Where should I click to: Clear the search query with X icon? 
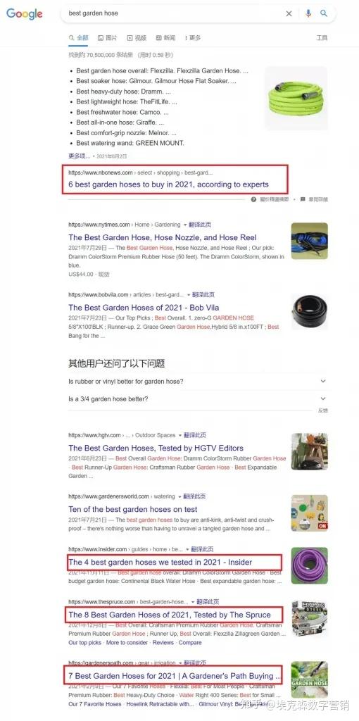click(289, 14)
